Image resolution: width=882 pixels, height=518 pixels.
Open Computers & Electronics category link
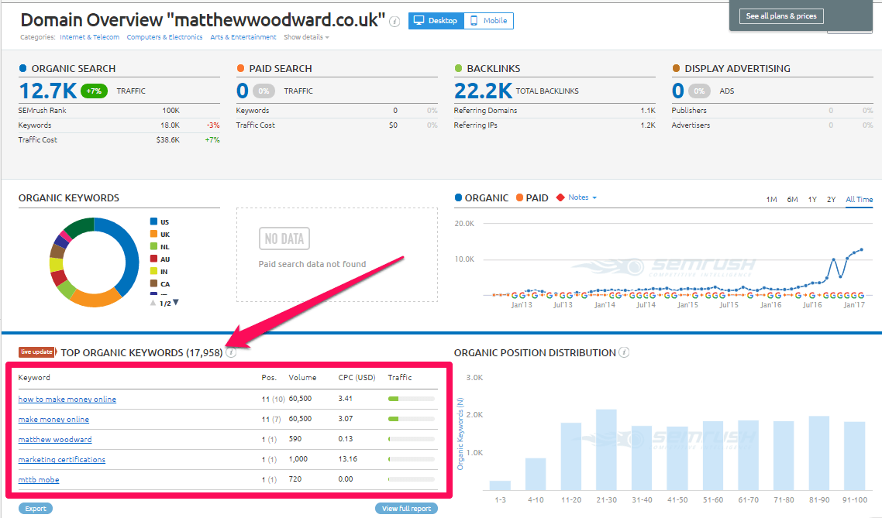tap(164, 37)
